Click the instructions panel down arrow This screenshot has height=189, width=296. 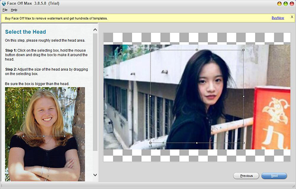[95, 175]
